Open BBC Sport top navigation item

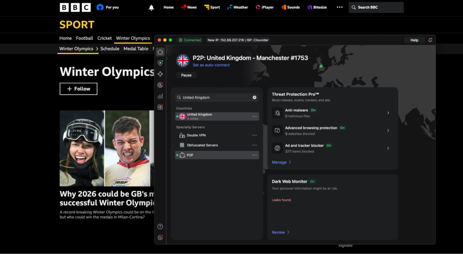(212, 7)
